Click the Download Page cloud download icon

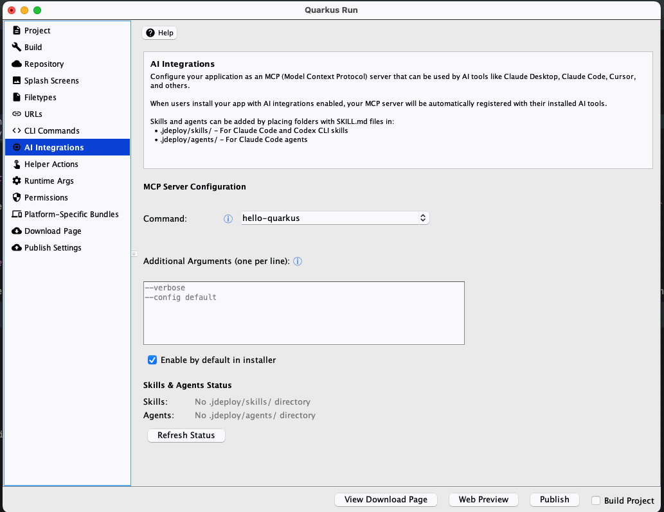17,231
